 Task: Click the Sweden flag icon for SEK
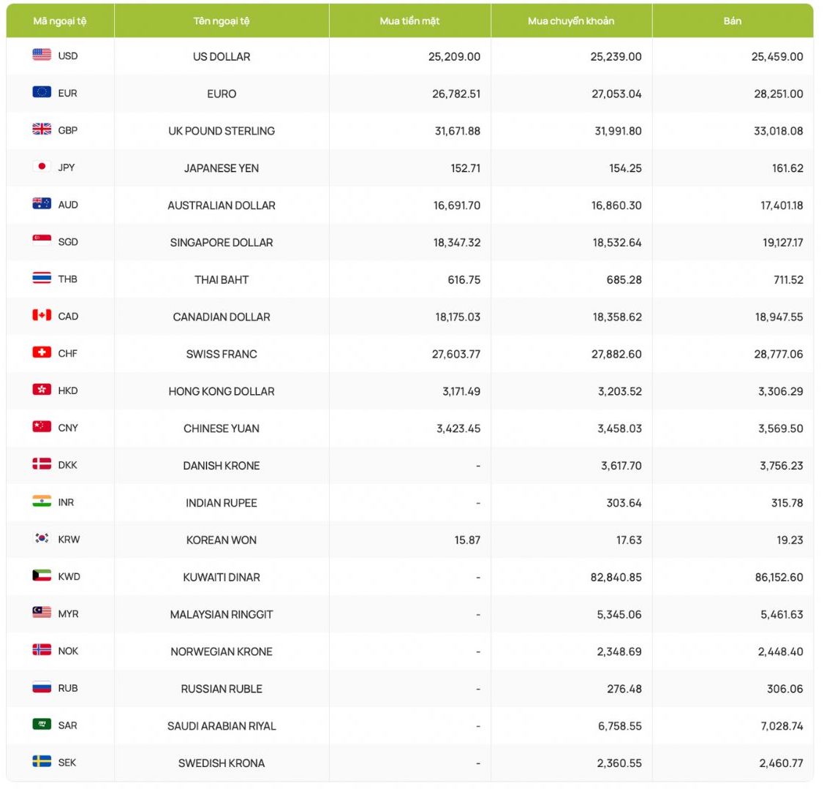42,762
